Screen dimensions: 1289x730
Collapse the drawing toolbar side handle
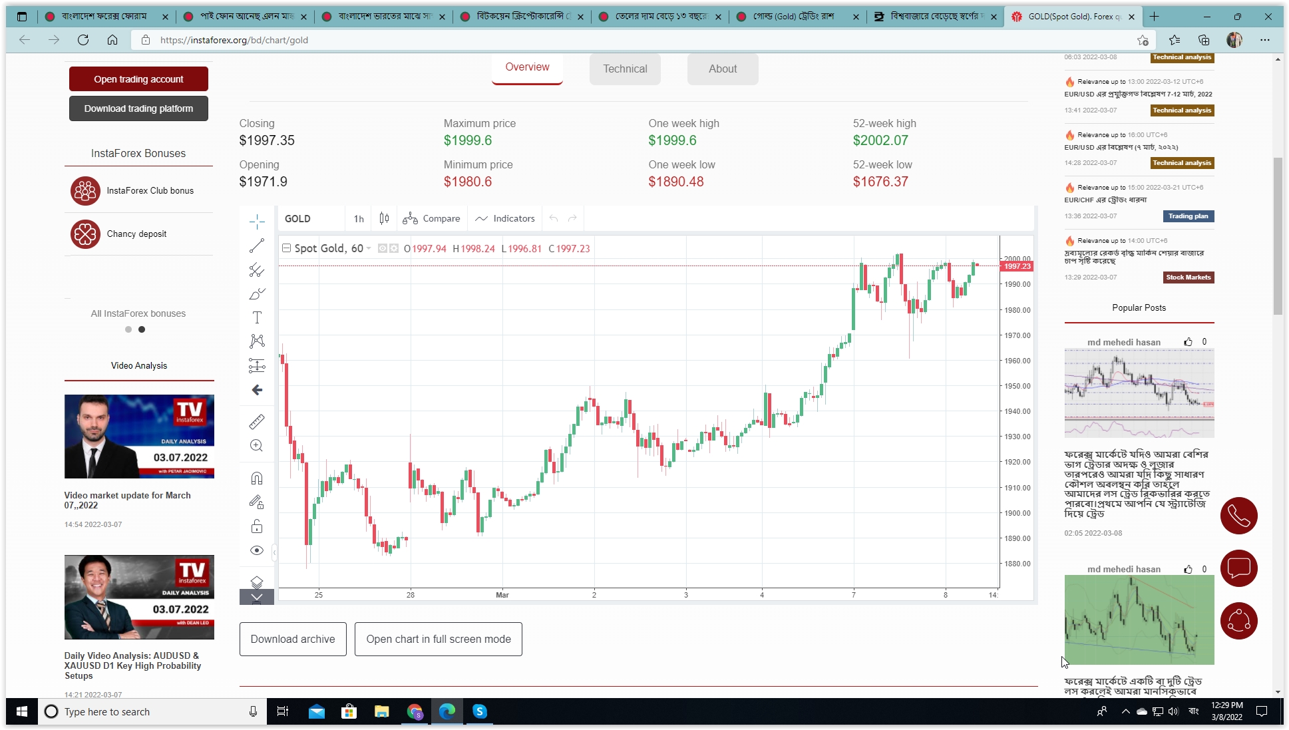[274, 552]
